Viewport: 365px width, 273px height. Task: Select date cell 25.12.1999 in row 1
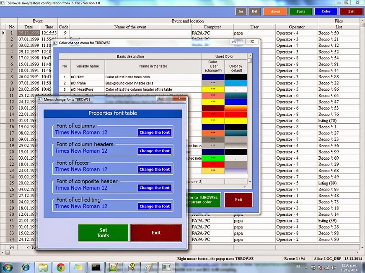pos(28,33)
